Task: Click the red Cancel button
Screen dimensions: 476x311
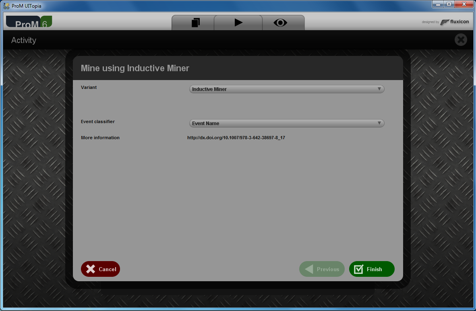Action: tap(101, 269)
